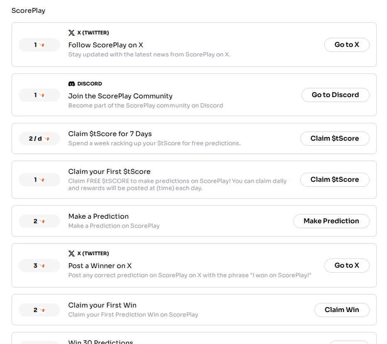Open Discord with the Go to Discord button

click(336, 95)
